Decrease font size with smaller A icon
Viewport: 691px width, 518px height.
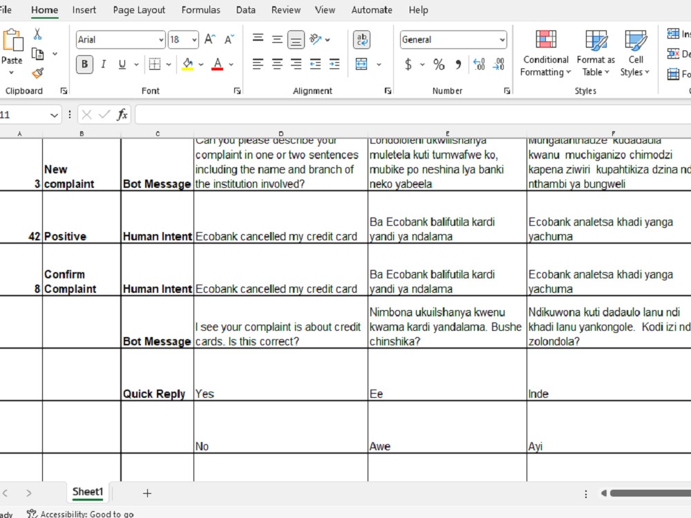pos(229,39)
